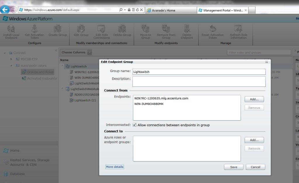Select endpoint WIN-3UM8O4880MK in the Endpoints list
Screen dimensions: 299x183
pos(149,104)
